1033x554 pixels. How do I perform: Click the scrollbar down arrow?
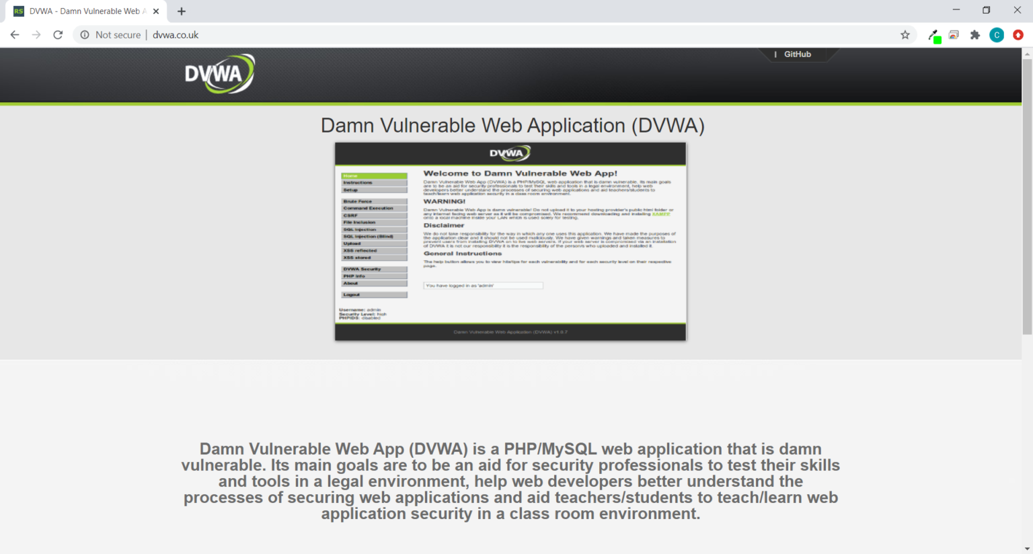pyautogui.click(x=1027, y=547)
